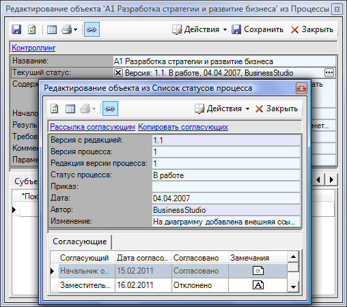Toggle the link chain icon in status dialog
Viewport: 347px width, 307px height.
point(110,108)
